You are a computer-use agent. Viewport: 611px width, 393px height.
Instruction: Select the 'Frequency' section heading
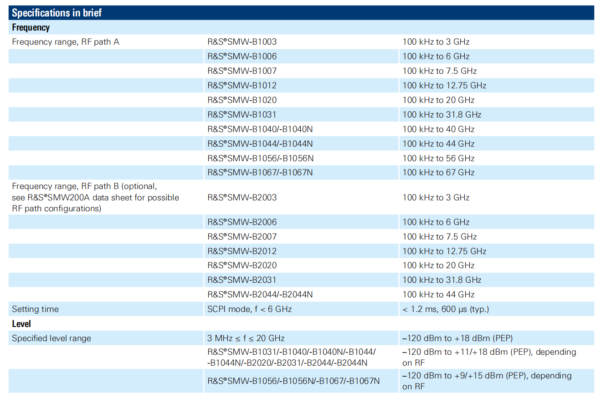[x=31, y=27]
